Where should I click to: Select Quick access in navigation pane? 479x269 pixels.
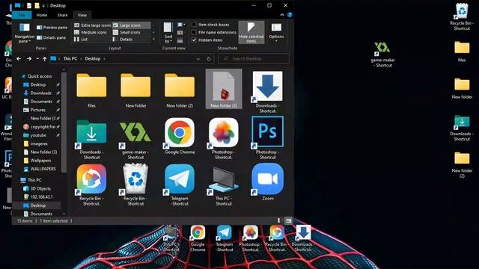(x=37, y=76)
